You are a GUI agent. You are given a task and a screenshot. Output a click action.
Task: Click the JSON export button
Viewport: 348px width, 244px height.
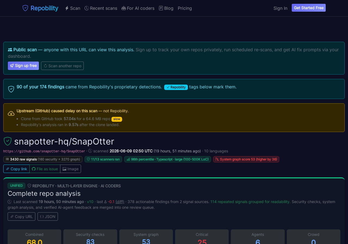point(48,216)
